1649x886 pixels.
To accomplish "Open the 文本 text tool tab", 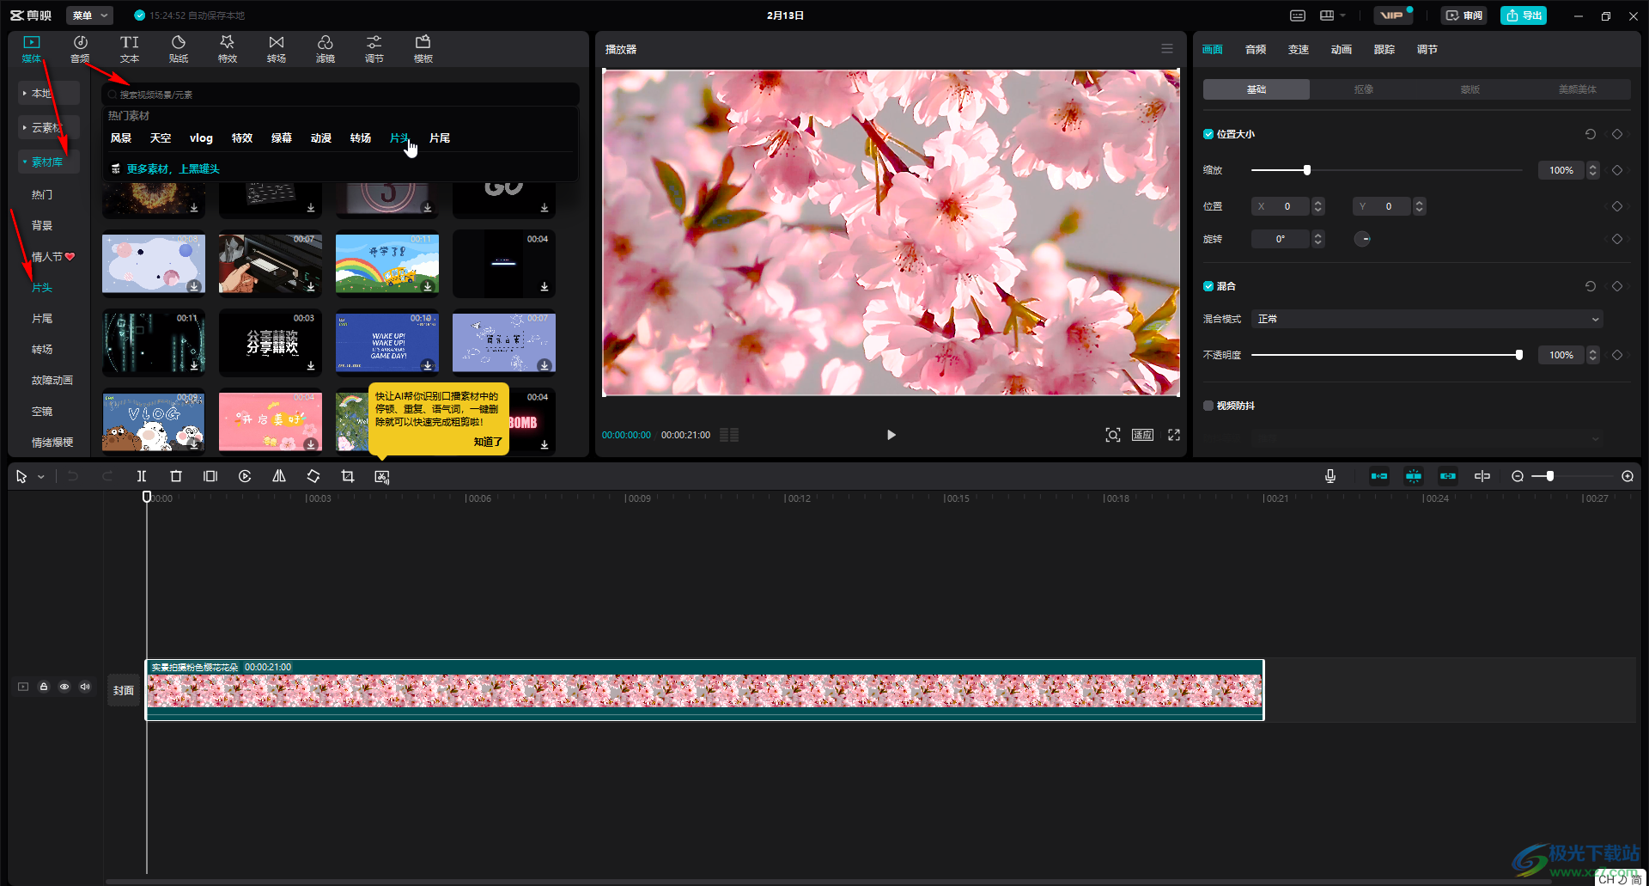I will (x=130, y=49).
